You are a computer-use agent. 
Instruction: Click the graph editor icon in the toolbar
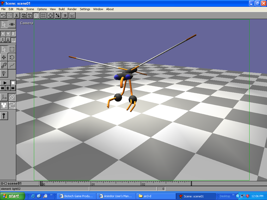pyautogui.click(x=72, y=16)
